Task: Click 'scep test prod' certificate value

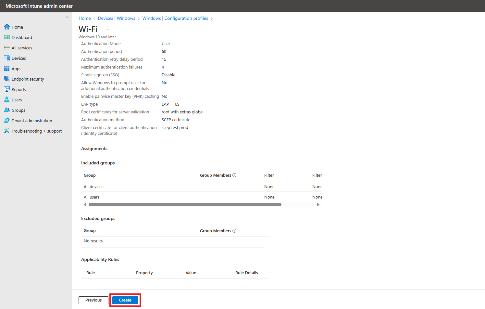Action: pyautogui.click(x=175, y=127)
